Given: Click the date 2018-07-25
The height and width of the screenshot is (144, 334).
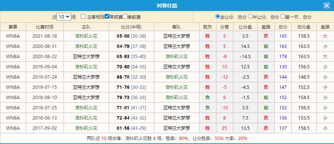Looking at the screenshot, I should click(x=45, y=107).
